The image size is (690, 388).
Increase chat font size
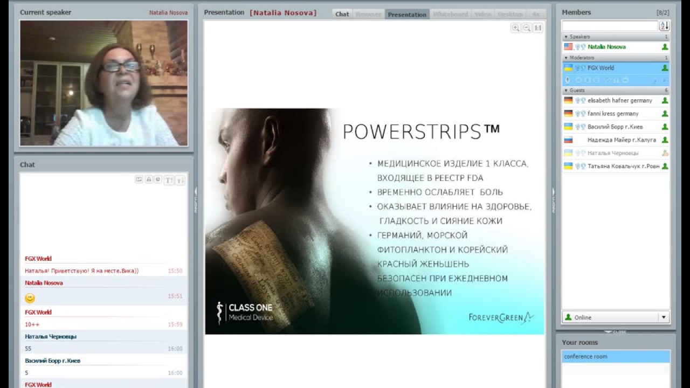click(169, 180)
